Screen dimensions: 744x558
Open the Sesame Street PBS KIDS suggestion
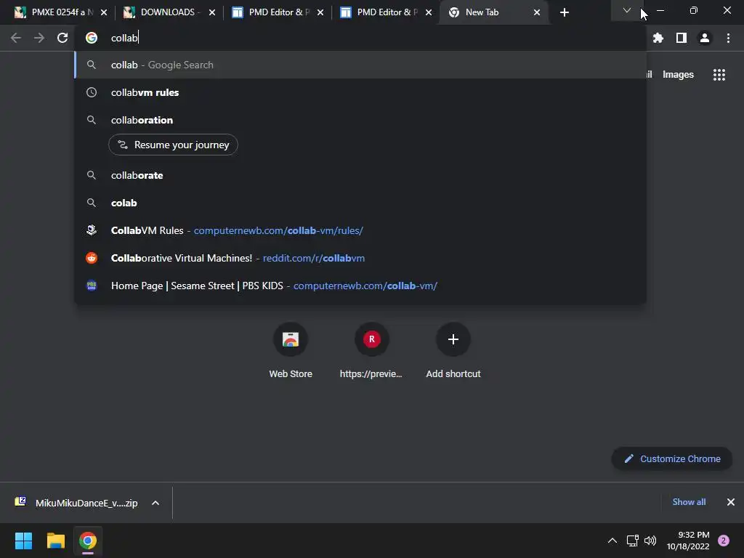(x=360, y=286)
